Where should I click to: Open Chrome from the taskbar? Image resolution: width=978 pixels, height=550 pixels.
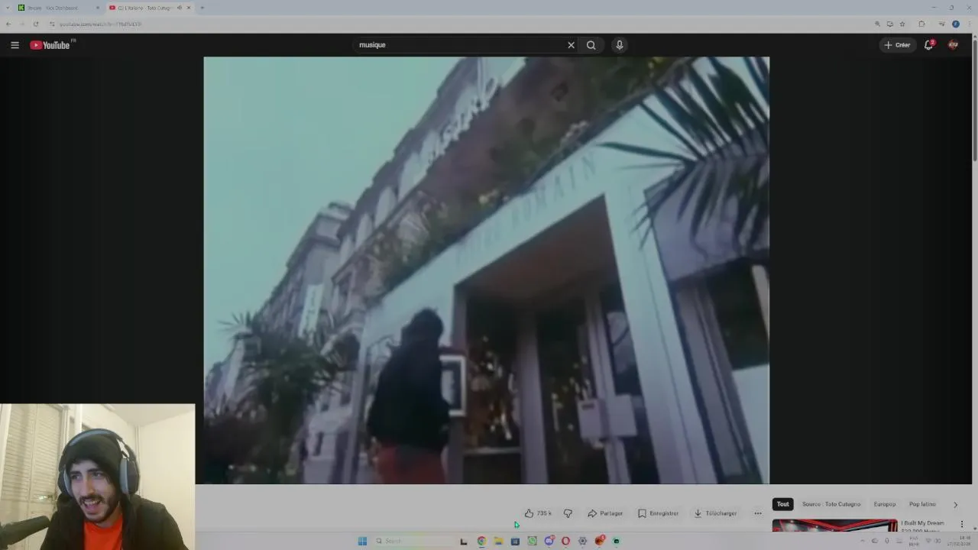tap(481, 541)
